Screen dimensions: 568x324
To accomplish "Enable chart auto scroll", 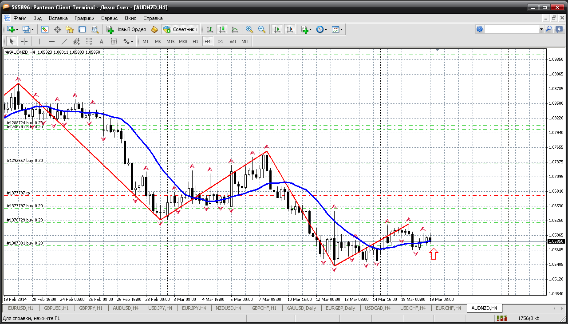I will tap(277, 29).
